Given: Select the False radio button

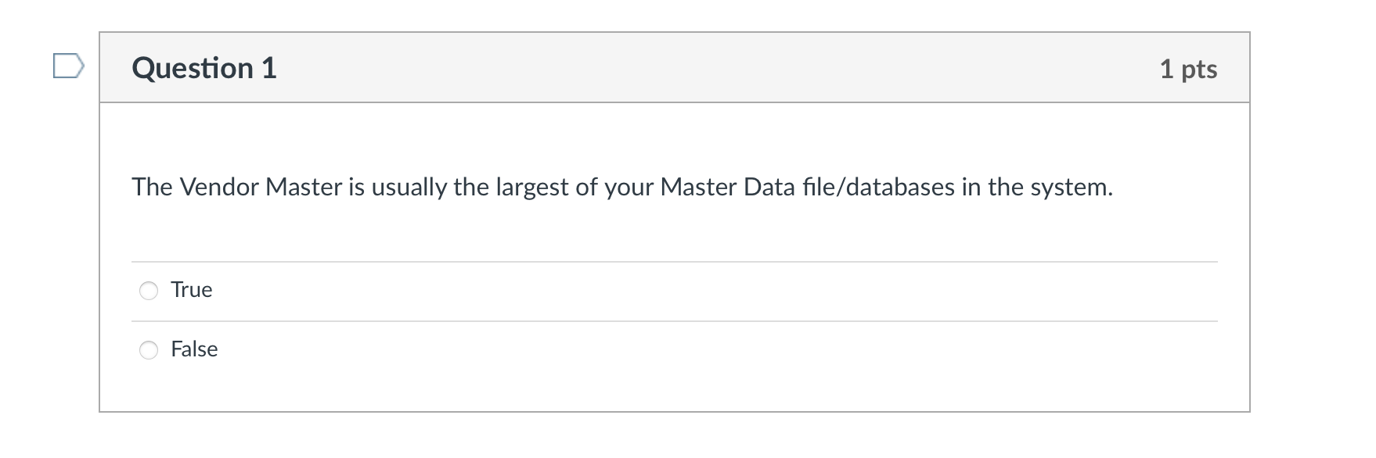Looking at the screenshot, I should coord(149,350).
